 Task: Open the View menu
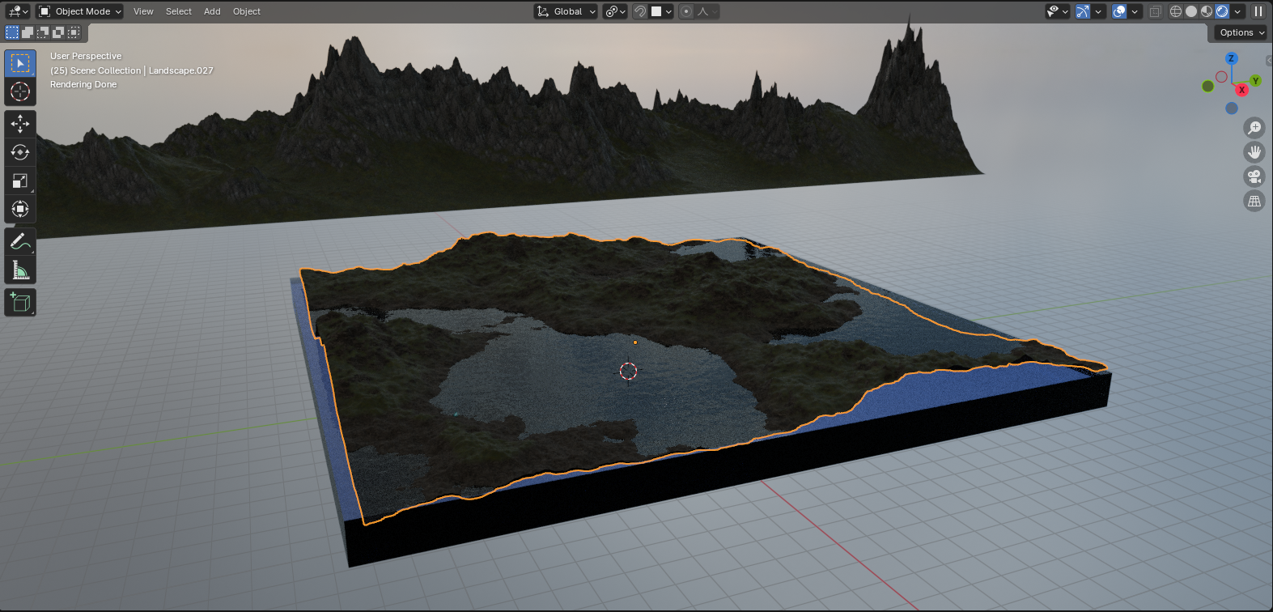tap(143, 11)
